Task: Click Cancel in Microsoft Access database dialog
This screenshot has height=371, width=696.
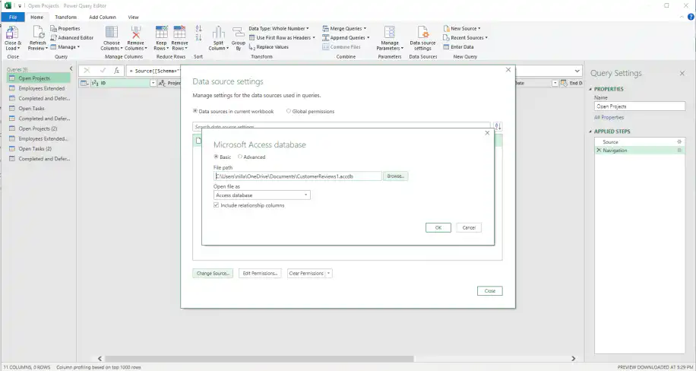Action: [469, 227]
